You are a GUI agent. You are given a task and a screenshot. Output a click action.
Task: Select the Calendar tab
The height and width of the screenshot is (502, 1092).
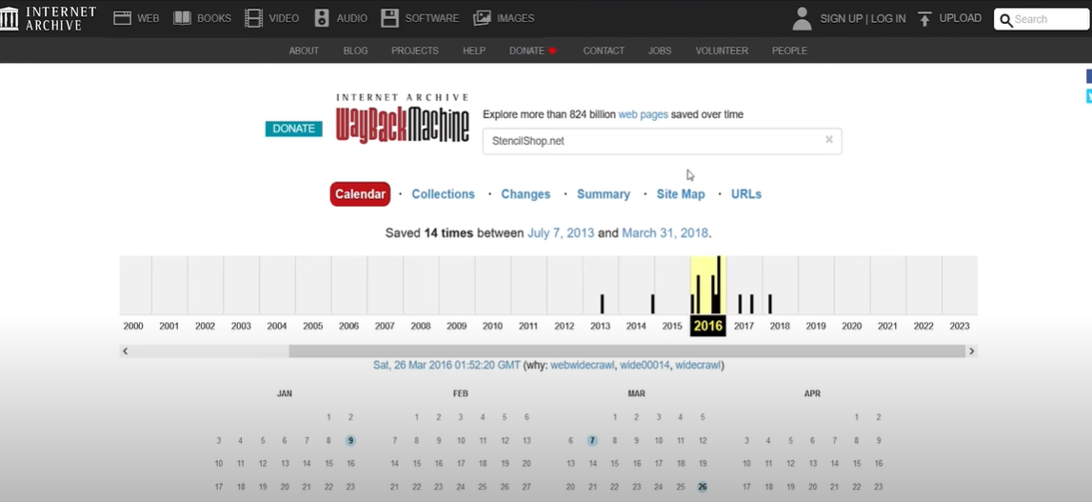click(x=360, y=193)
